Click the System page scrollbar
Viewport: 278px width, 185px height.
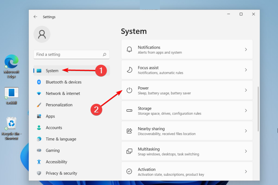tap(258, 109)
